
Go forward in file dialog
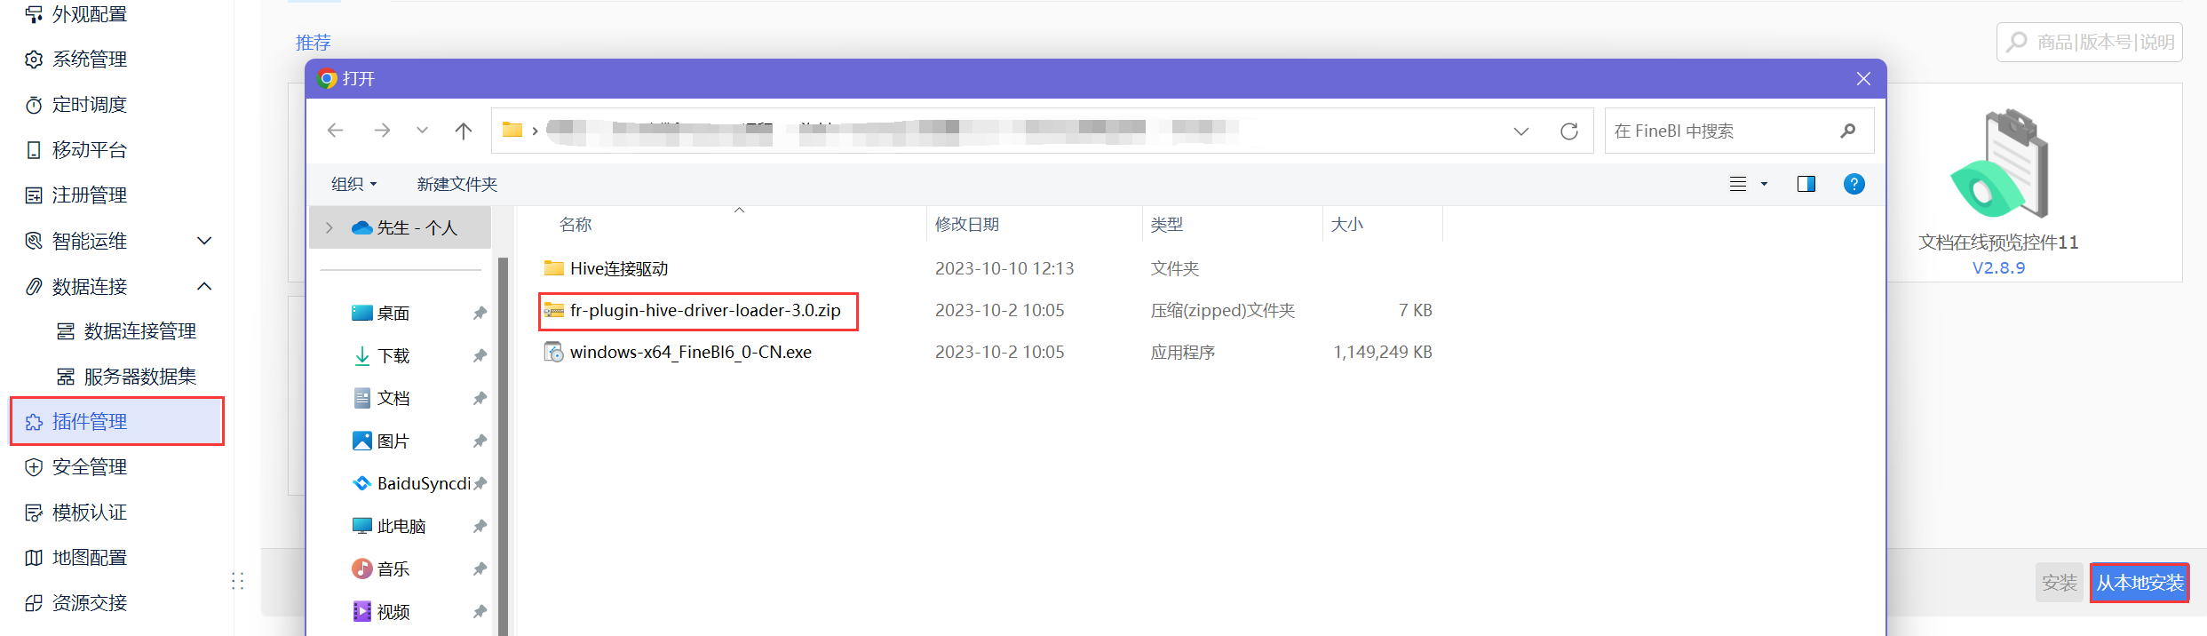coord(382,131)
